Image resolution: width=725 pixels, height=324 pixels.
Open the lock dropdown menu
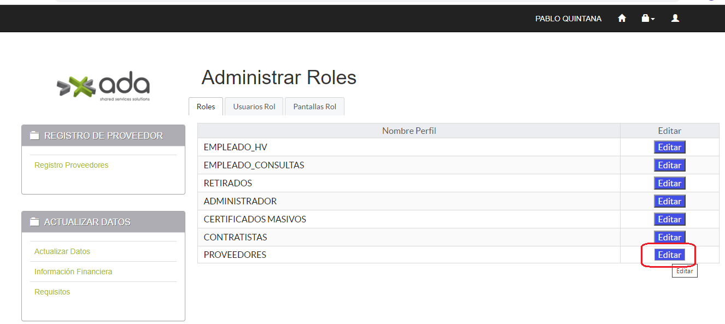[648, 19]
